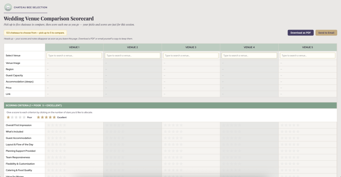Viewport: 341px width, 177px height.
Task: Click the VENUE 2 column header
Action: [x=133, y=47]
